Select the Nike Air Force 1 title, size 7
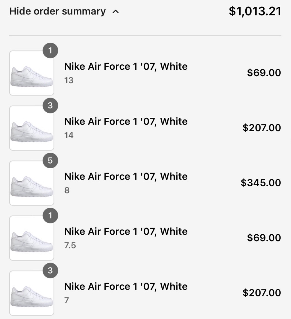This screenshot has height=319, width=291. point(126,287)
